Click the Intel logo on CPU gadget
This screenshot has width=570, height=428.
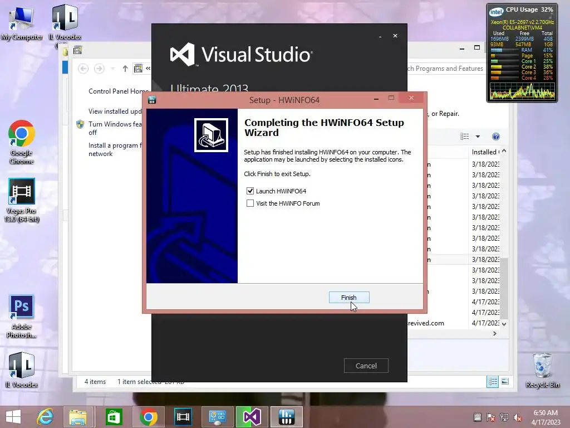tap(496, 12)
